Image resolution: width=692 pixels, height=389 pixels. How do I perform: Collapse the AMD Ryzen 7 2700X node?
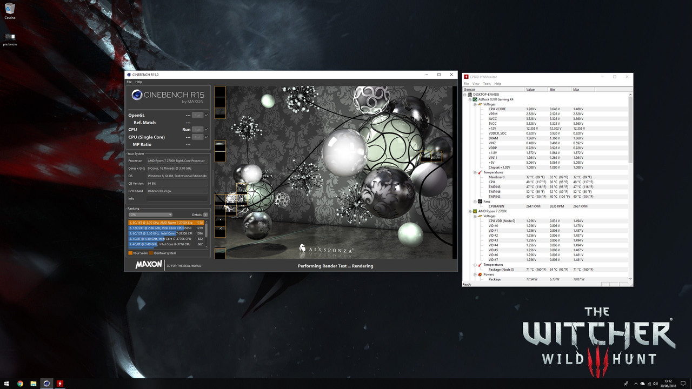coord(470,211)
